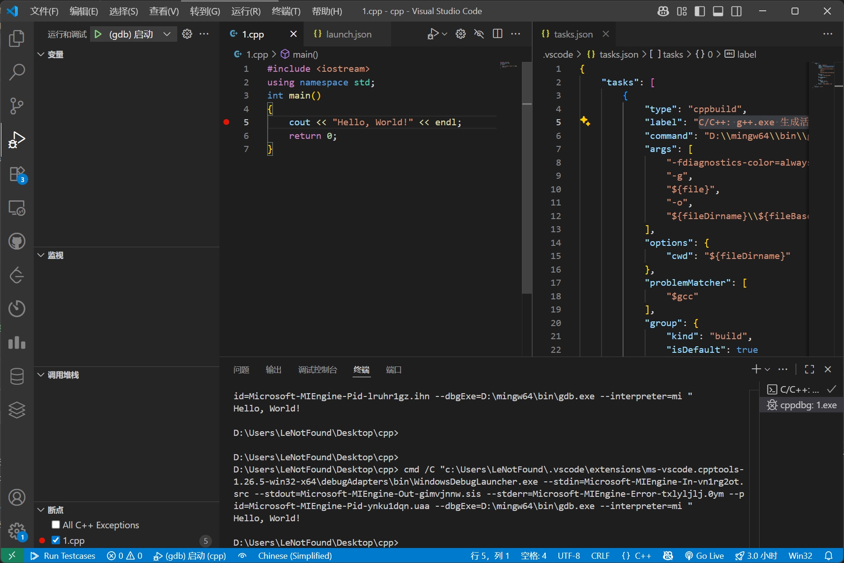Open the (gdb) 启动 configuration dropdown
This screenshot has height=563, width=844.
(x=166, y=34)
